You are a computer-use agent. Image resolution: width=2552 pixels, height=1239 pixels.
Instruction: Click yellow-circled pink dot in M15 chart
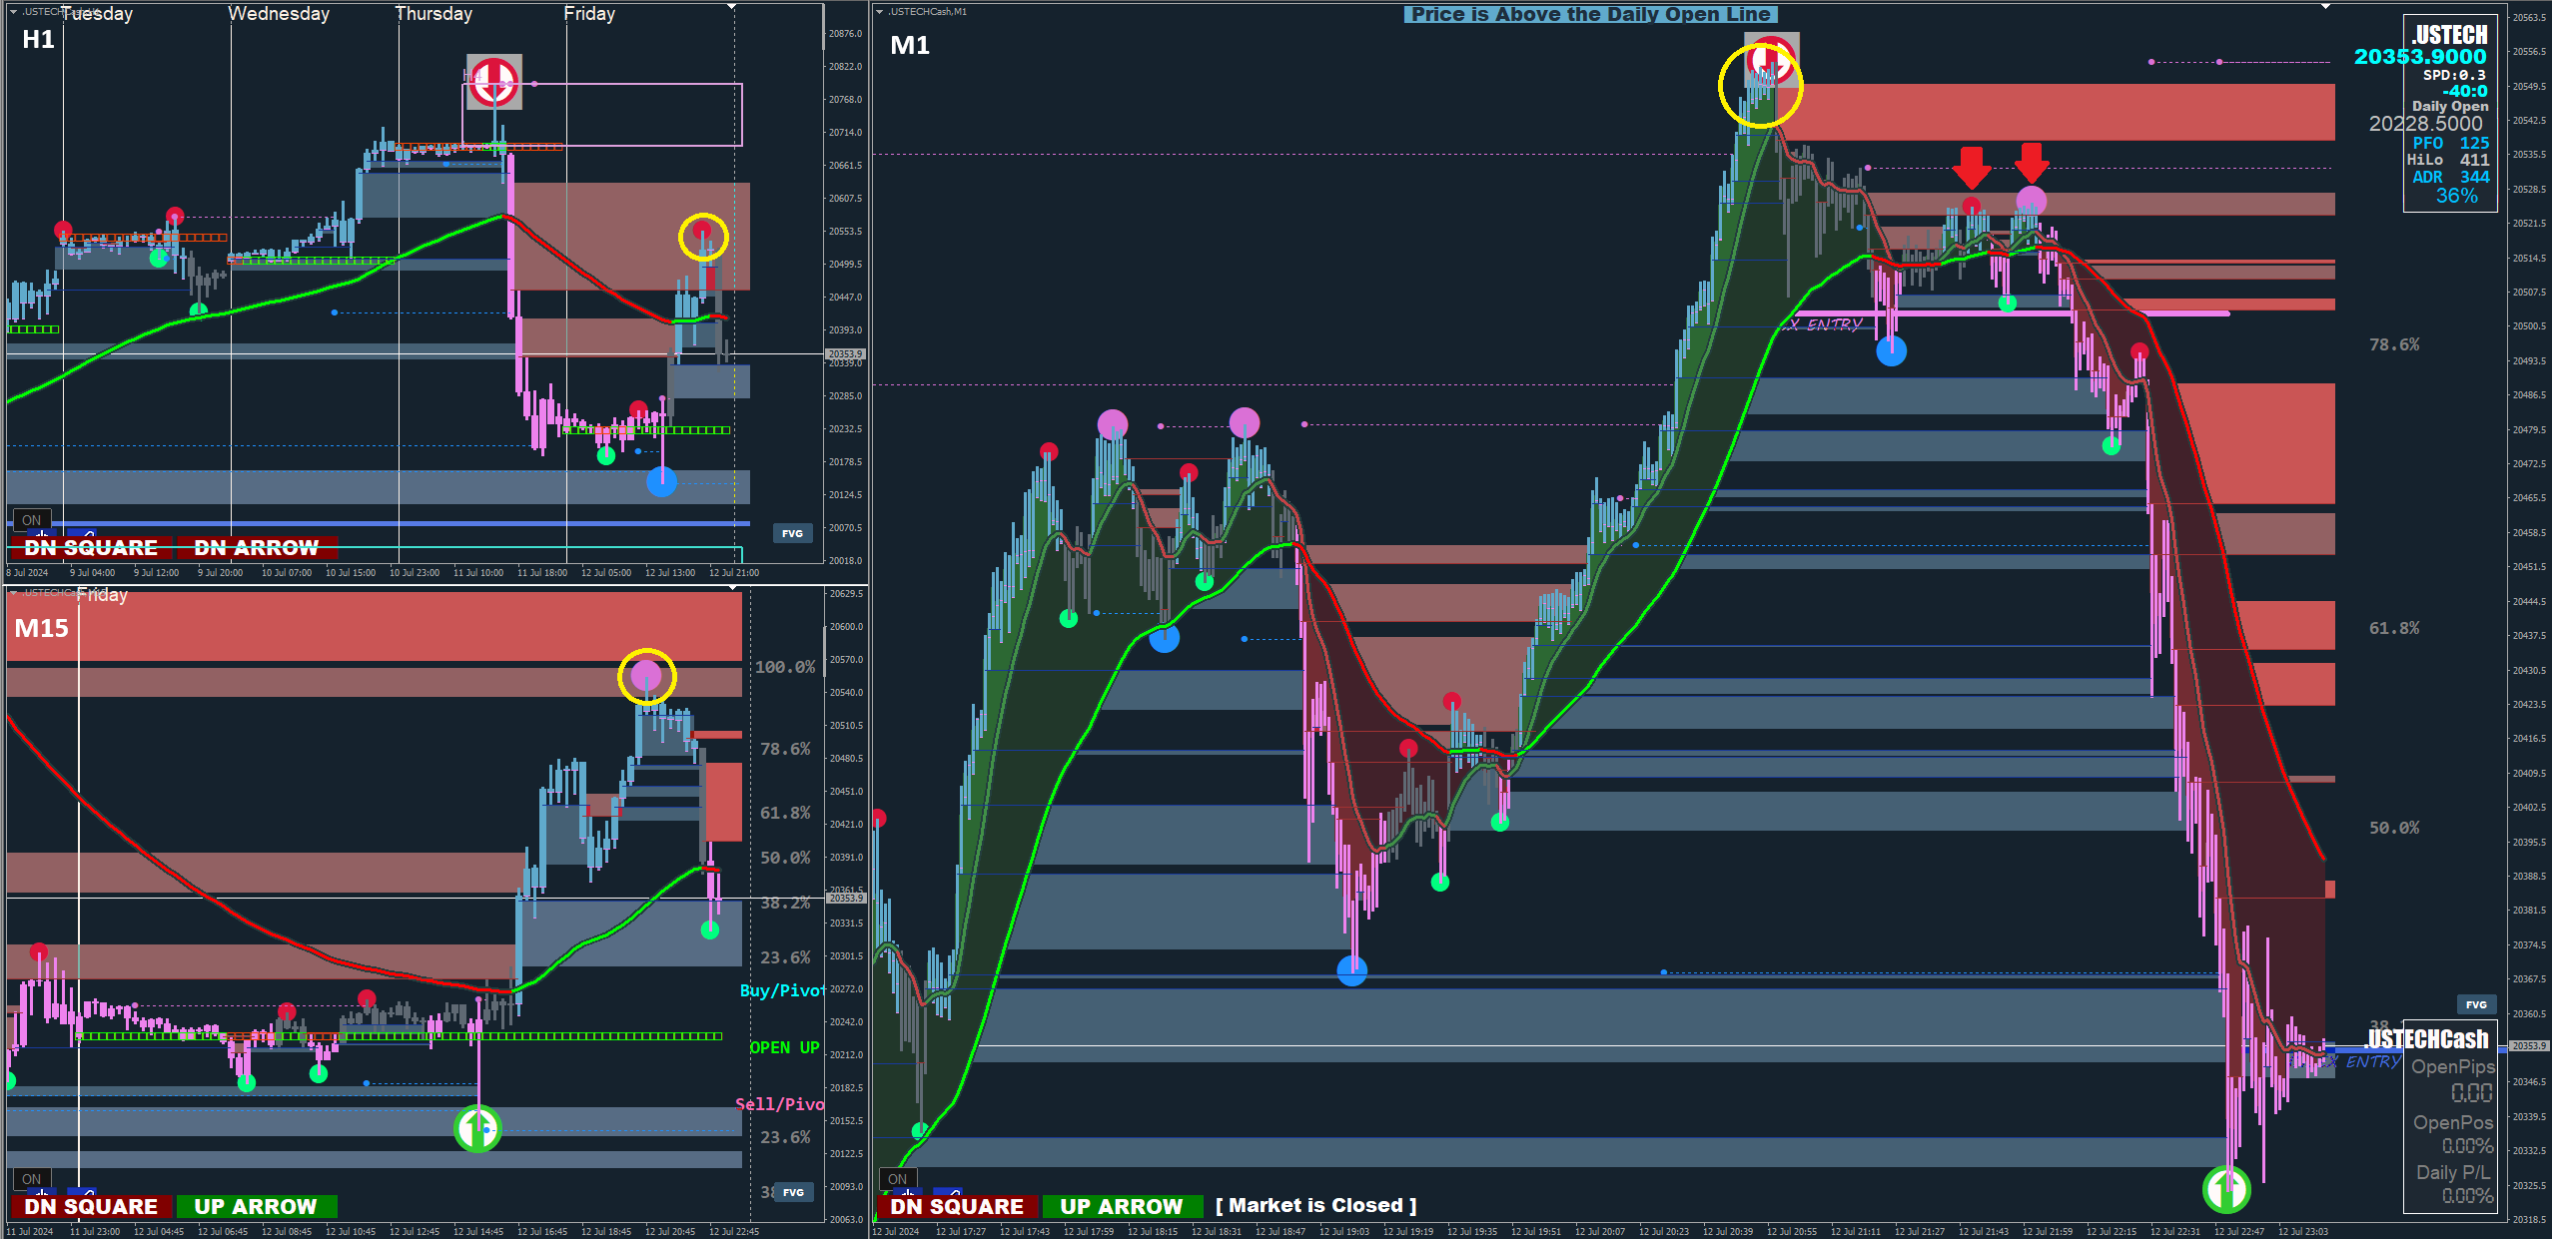[646, 677]
